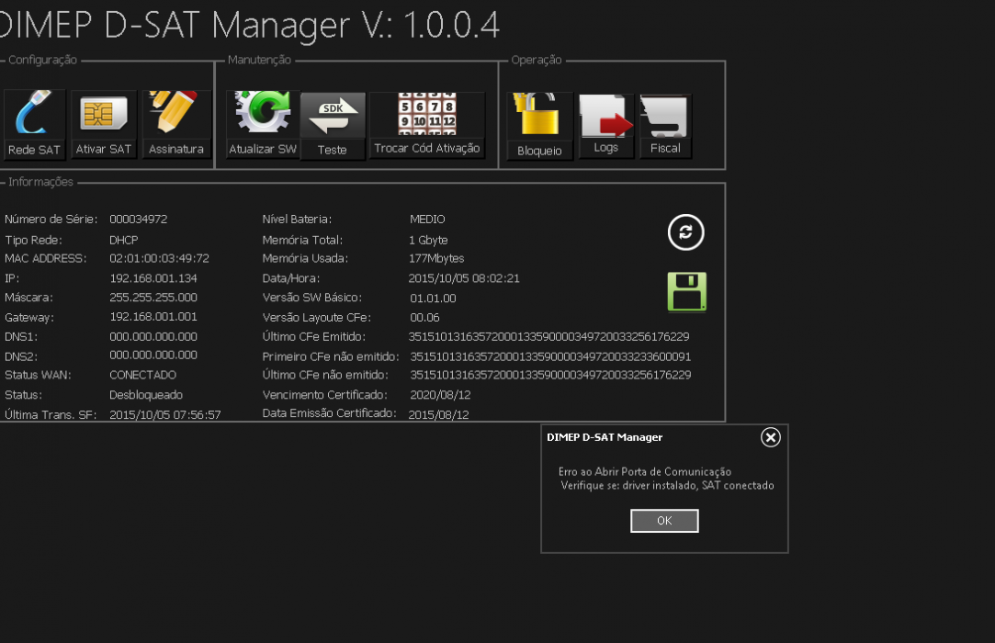
Task: Close the error dialog with X
Action: click(770, 437)
